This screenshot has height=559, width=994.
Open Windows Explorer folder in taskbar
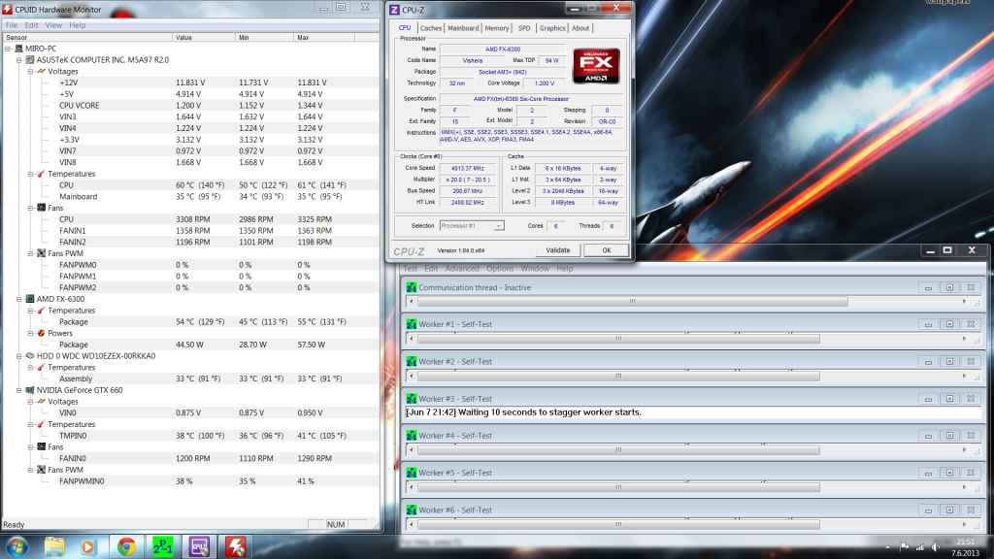tap(54, 545)
